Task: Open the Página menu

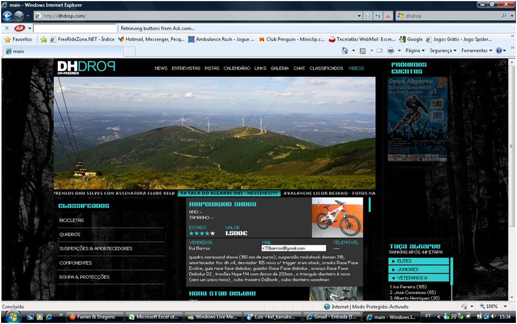Action: (415, 51)
